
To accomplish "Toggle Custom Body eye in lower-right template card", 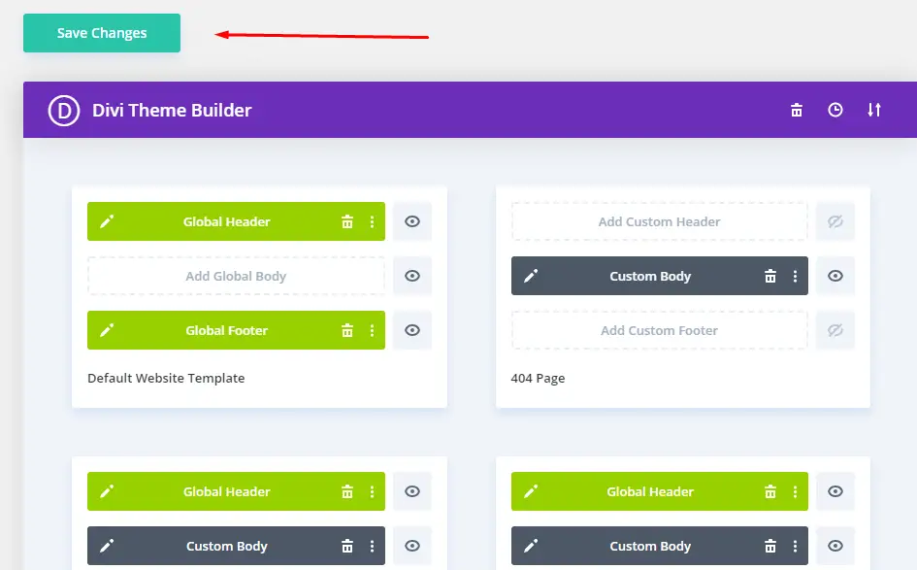I will tap(835, 546).
